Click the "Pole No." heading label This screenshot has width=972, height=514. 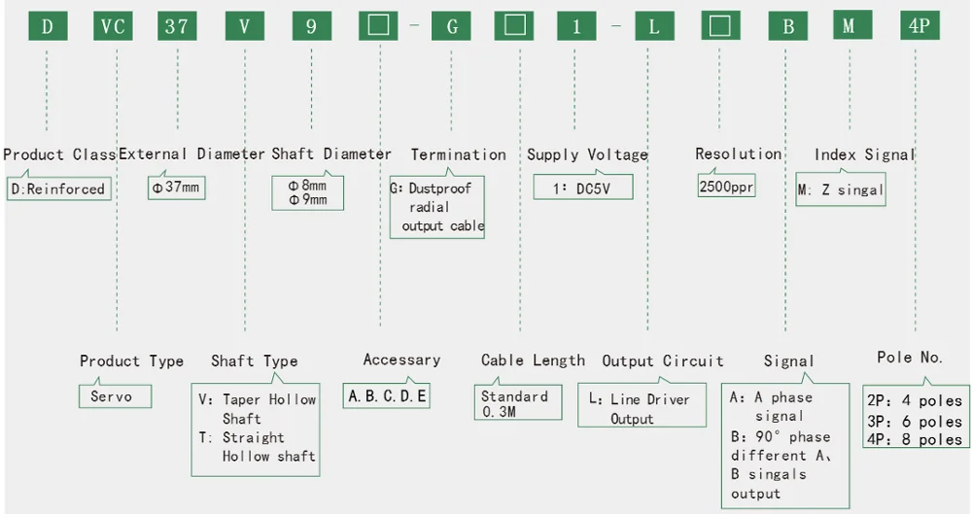pos(910,358)
